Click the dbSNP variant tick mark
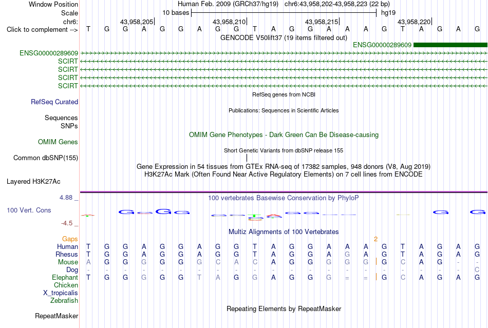488x328 pixels. click(x=247, y=158)
